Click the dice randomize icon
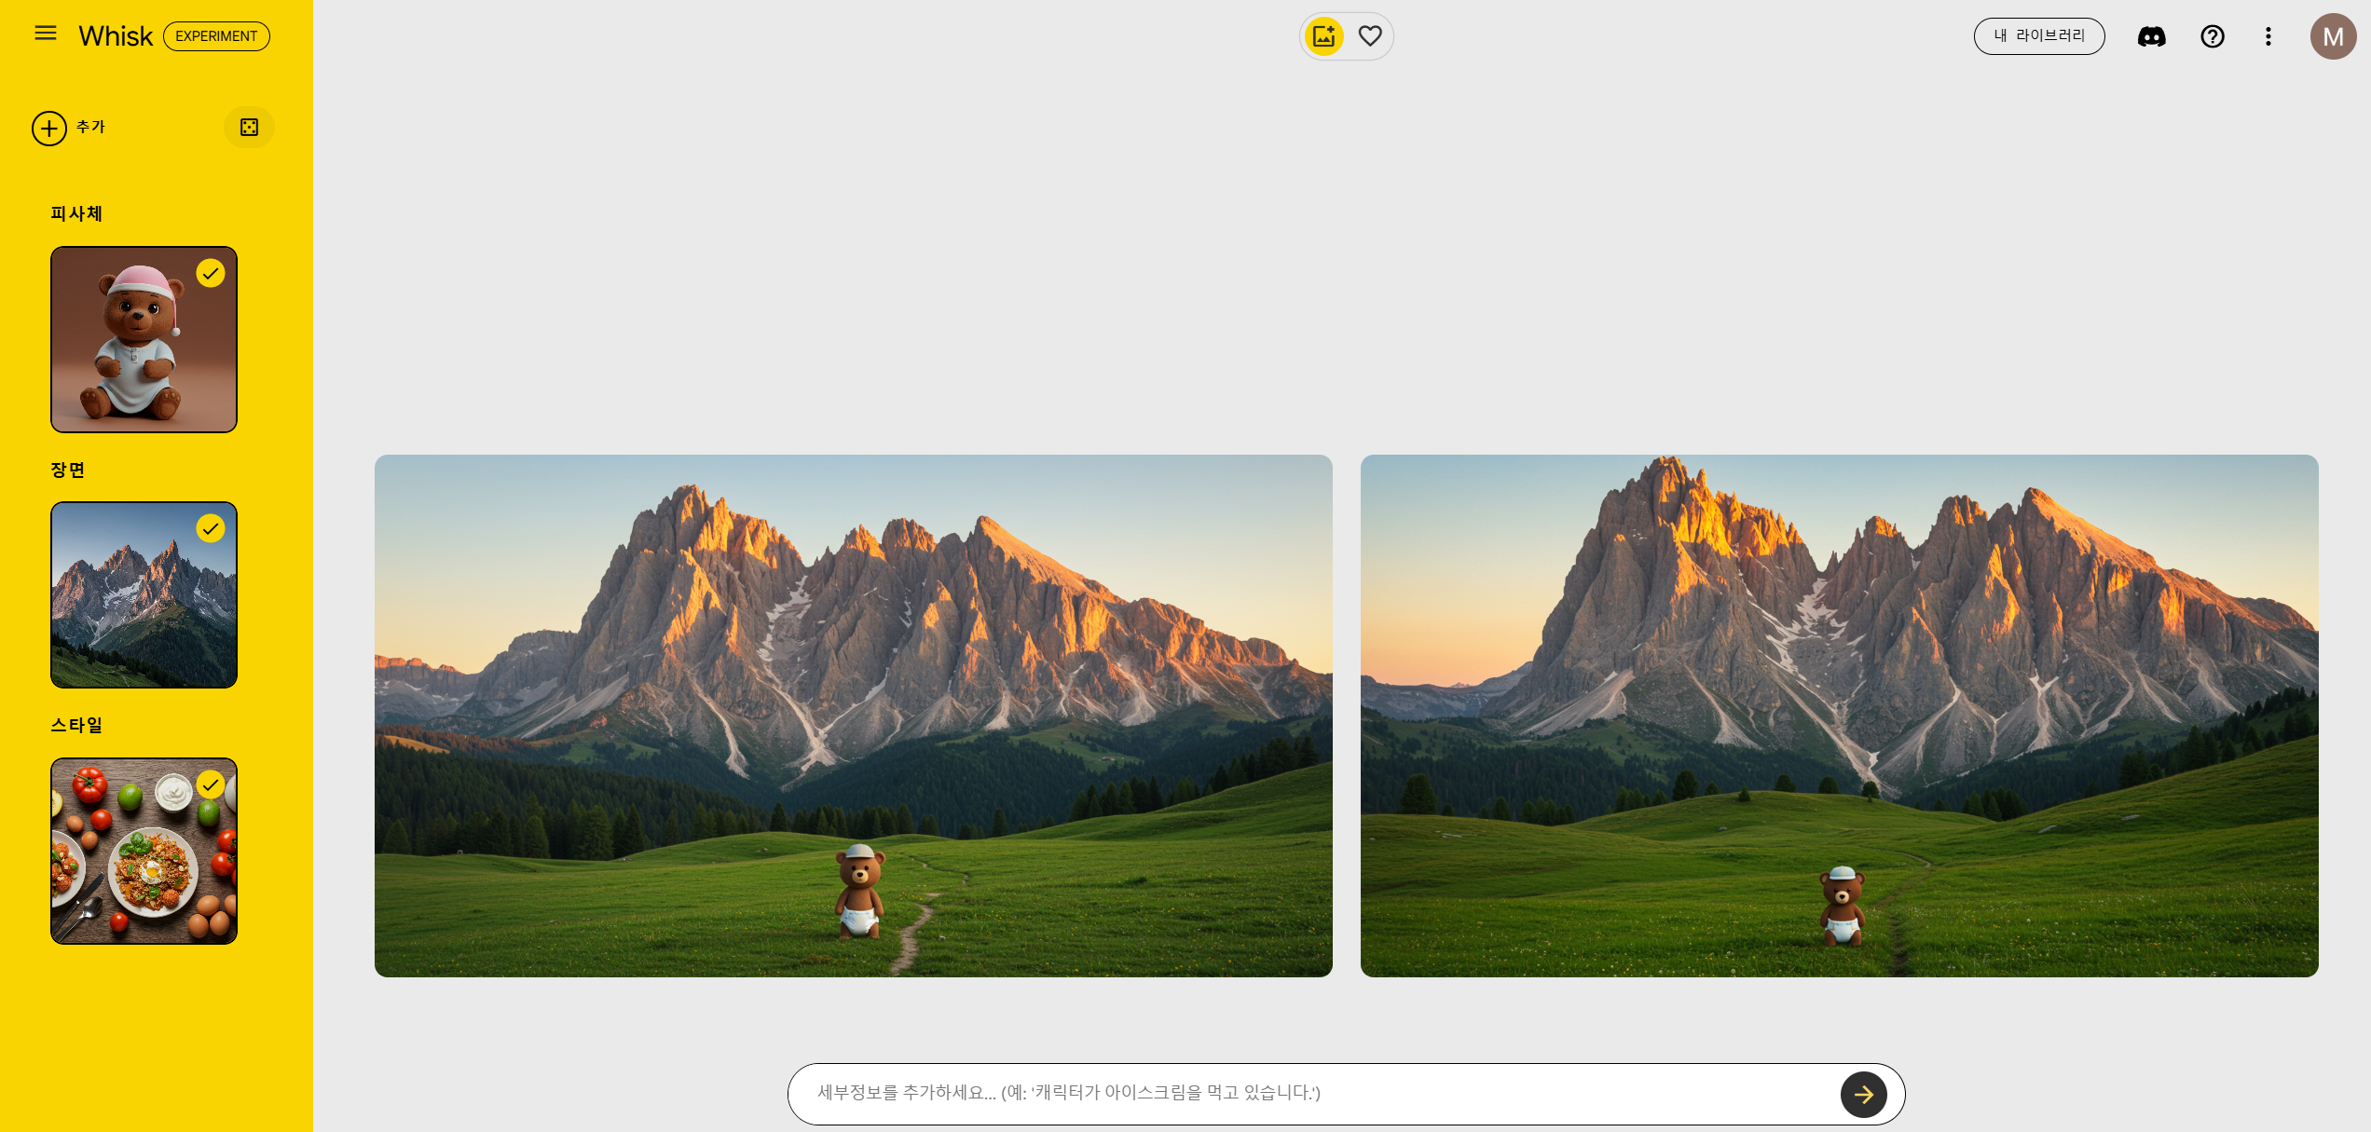 pos(249,128)
